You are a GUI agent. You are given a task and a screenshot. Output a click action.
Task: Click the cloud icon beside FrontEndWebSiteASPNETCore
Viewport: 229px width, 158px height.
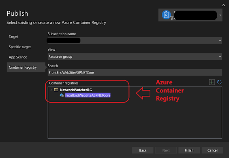coord(62,95)
